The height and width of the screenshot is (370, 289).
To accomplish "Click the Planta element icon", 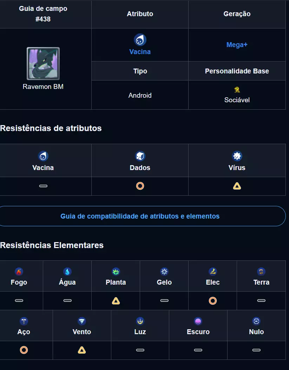I will [x=116, y=272].
